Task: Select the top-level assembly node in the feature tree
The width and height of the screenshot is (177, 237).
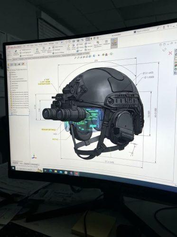Action: point(18,70)
